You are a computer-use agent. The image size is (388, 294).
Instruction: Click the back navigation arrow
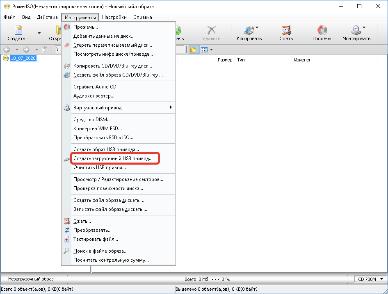7,50
